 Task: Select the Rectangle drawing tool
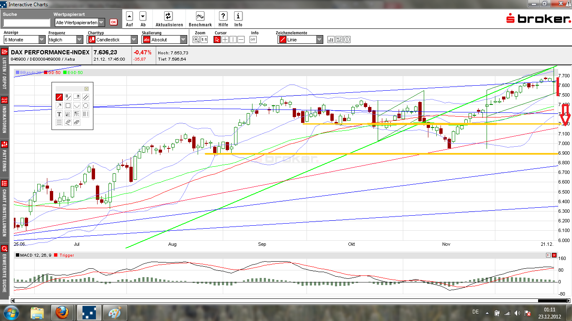[68, 106]
